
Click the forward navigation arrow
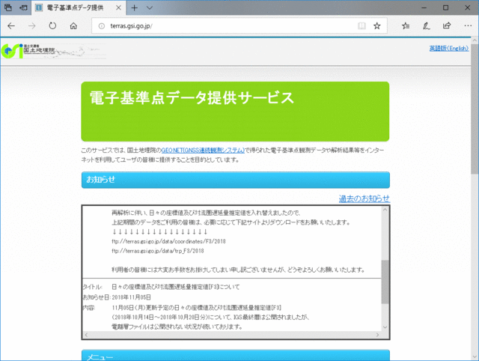(31, 26)
